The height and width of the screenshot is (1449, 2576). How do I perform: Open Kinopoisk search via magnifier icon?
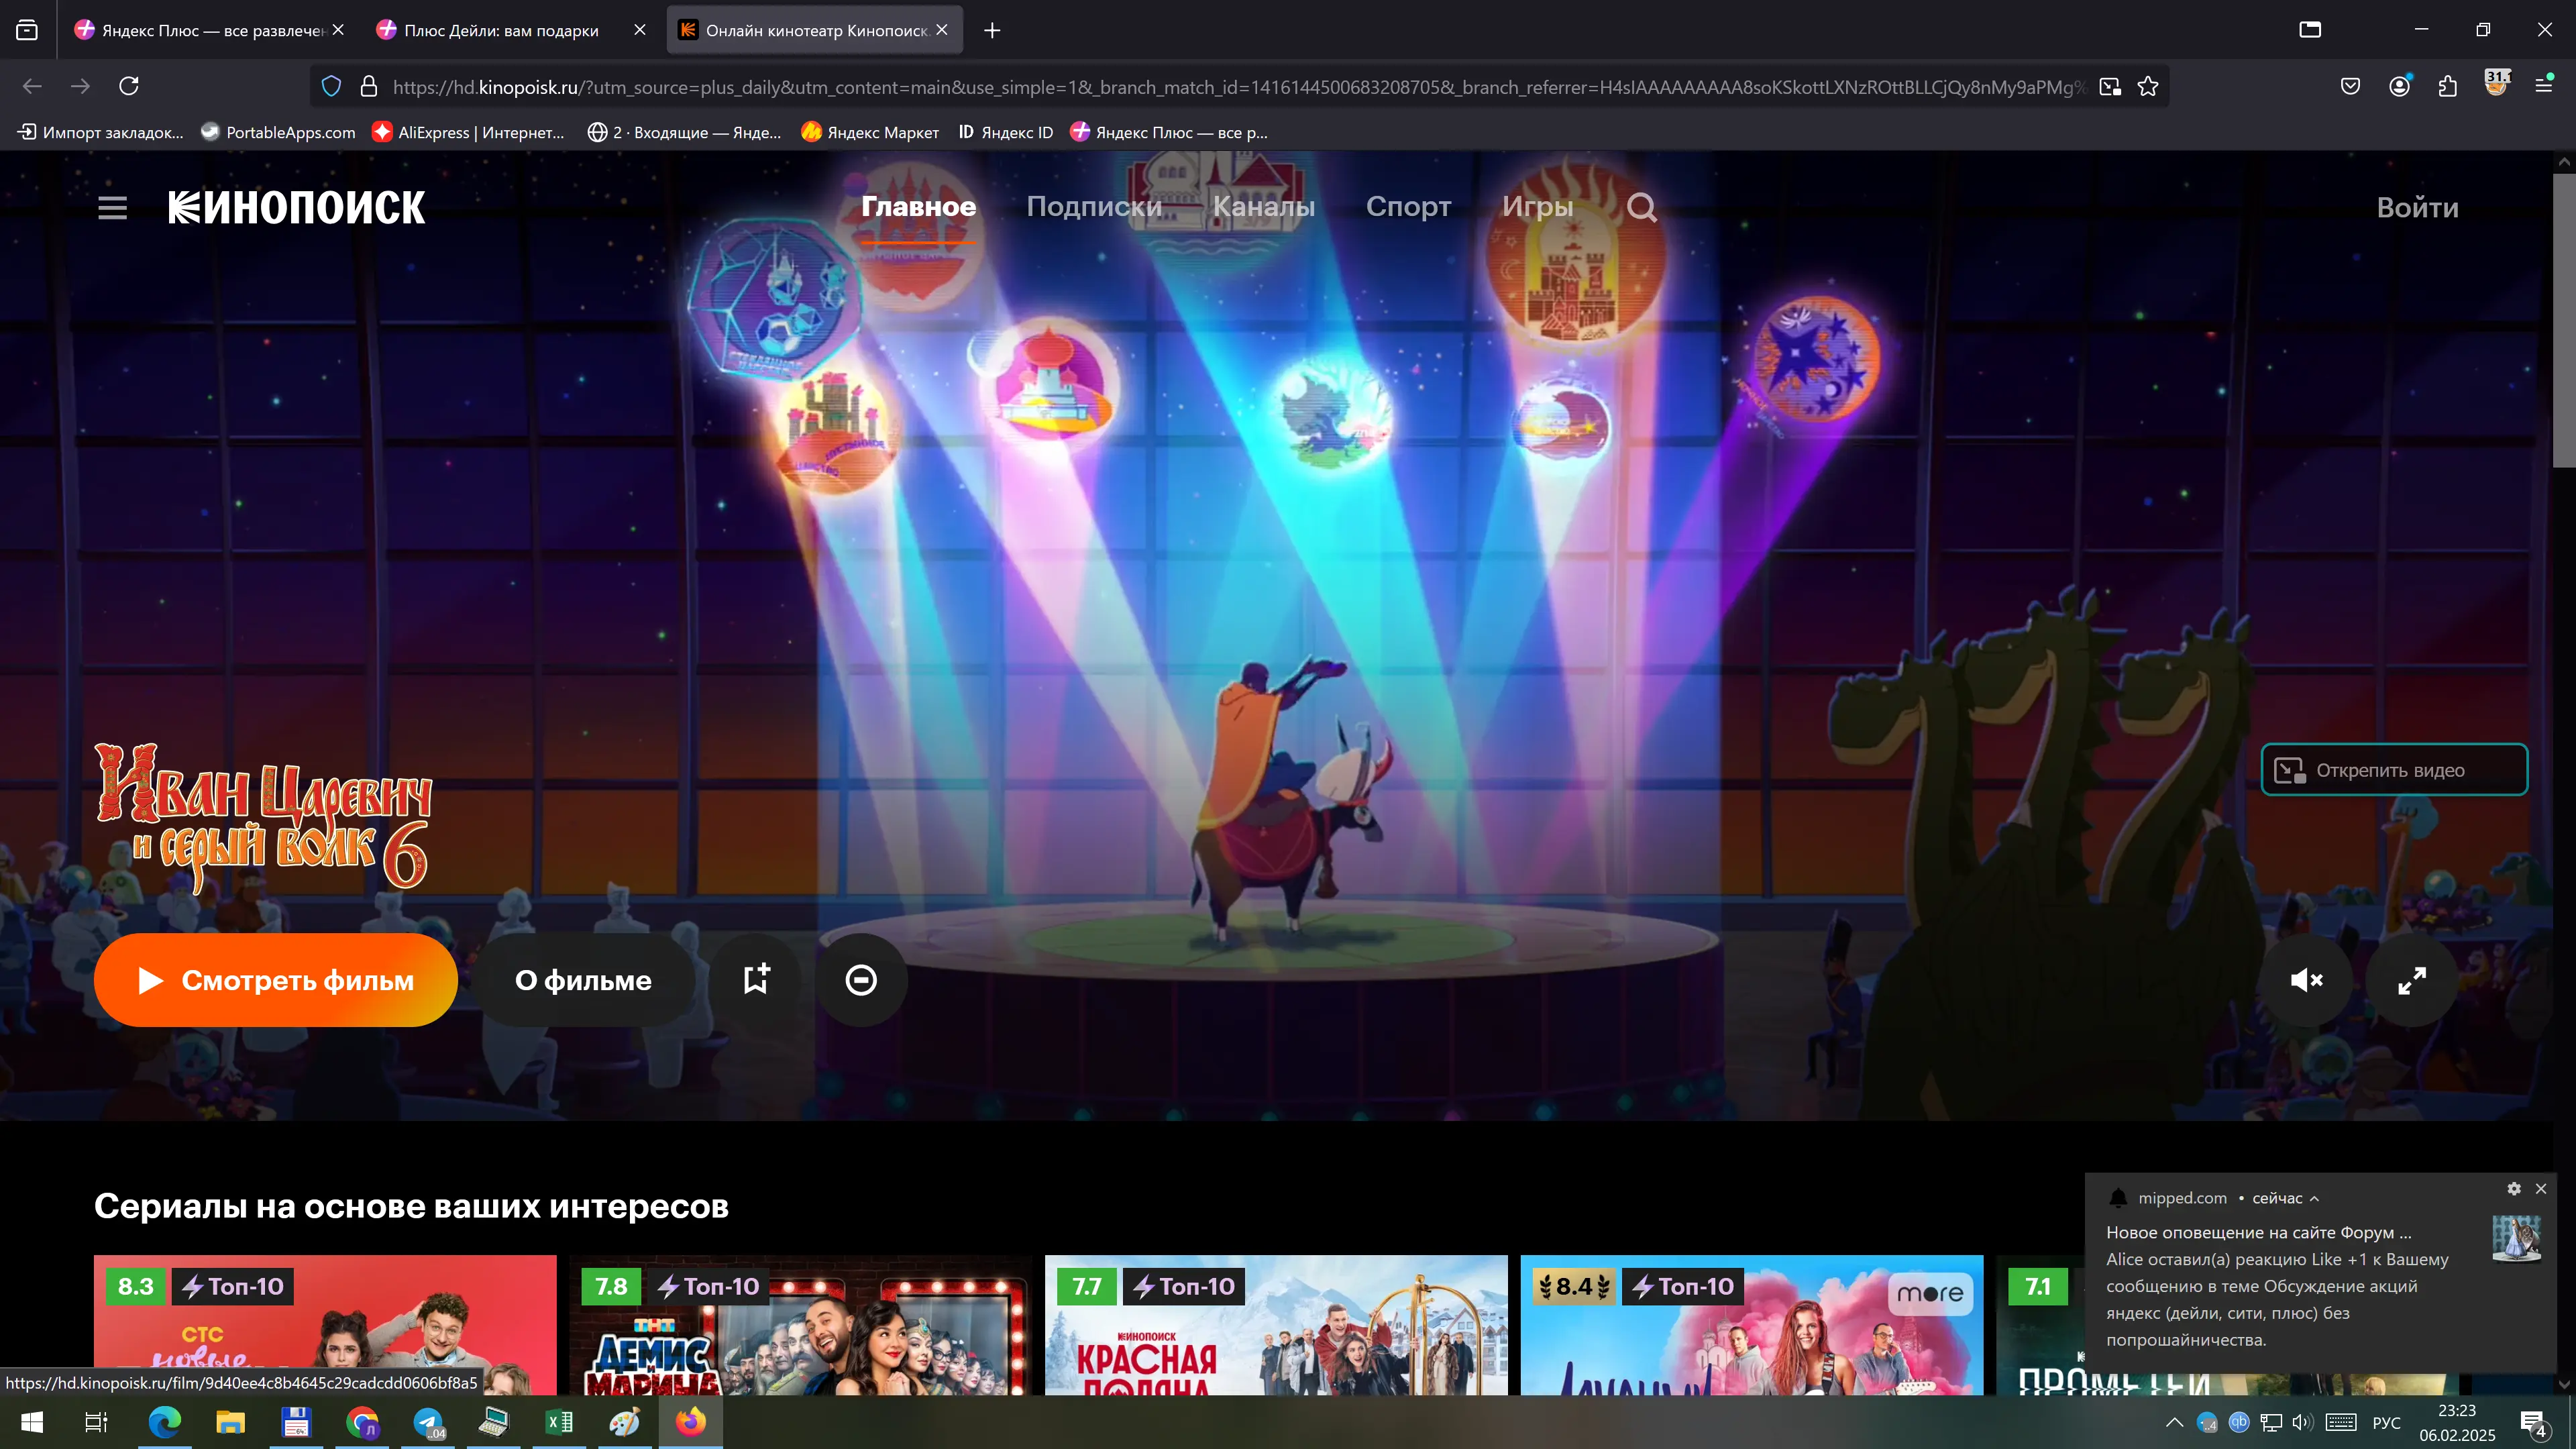(x=1641, y=207)
